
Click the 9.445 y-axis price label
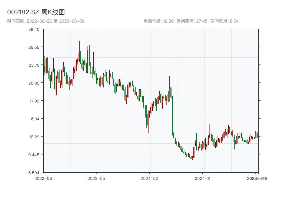coord(34,154)
